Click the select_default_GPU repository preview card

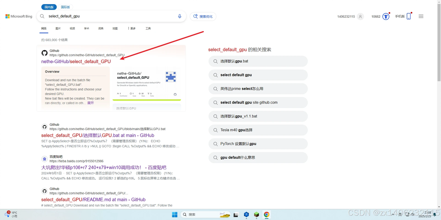(x=147, y=84)
